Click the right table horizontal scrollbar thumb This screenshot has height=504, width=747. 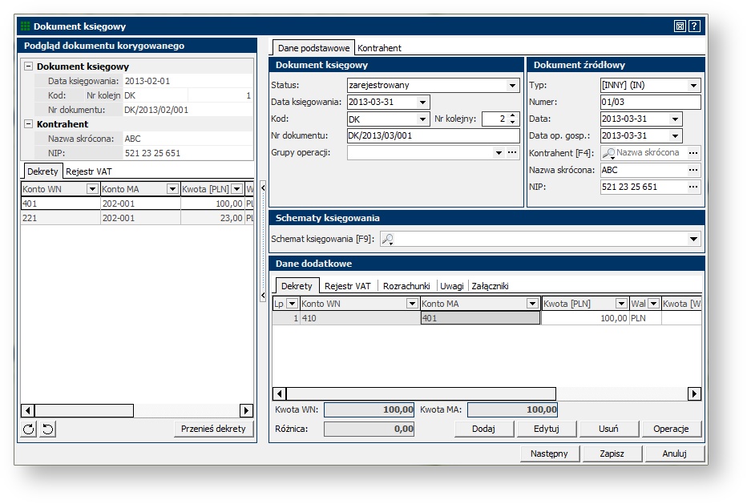click(421, 393)
